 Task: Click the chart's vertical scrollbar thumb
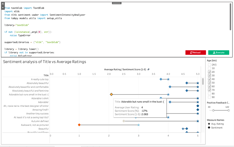[x=203, y=81]
